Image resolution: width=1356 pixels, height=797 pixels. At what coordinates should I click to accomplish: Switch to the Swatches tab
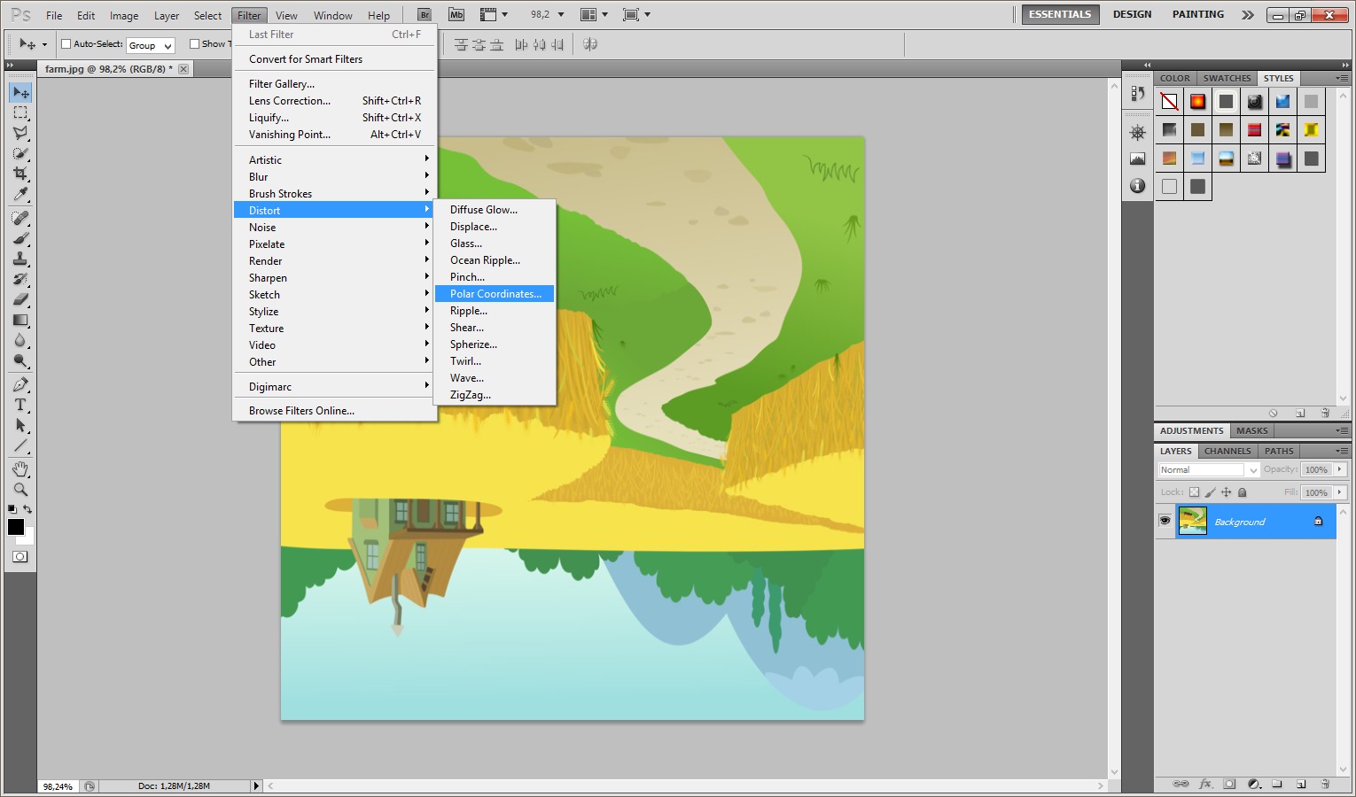point(1227,78)
